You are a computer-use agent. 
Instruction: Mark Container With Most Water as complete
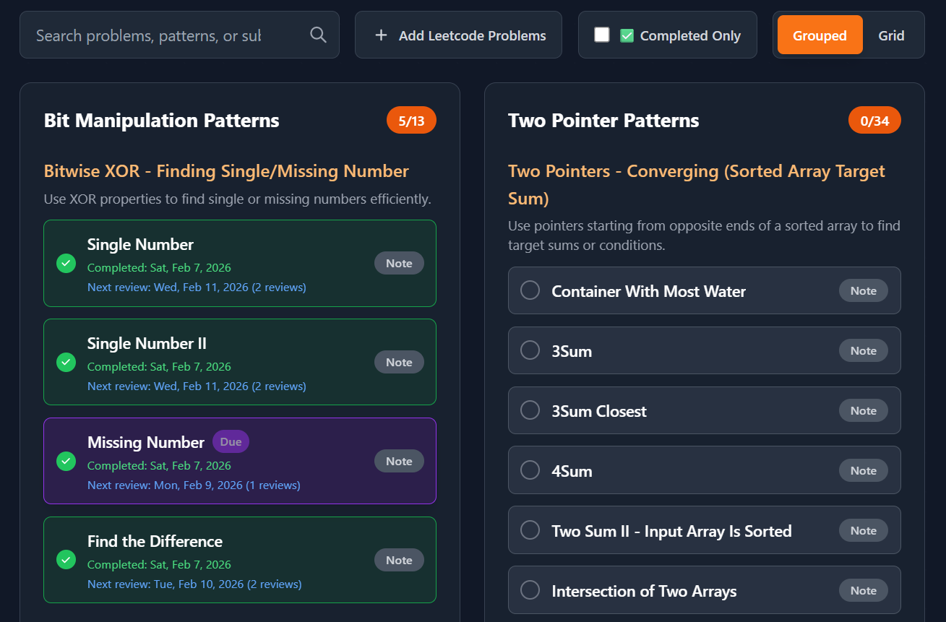point(530,290)
